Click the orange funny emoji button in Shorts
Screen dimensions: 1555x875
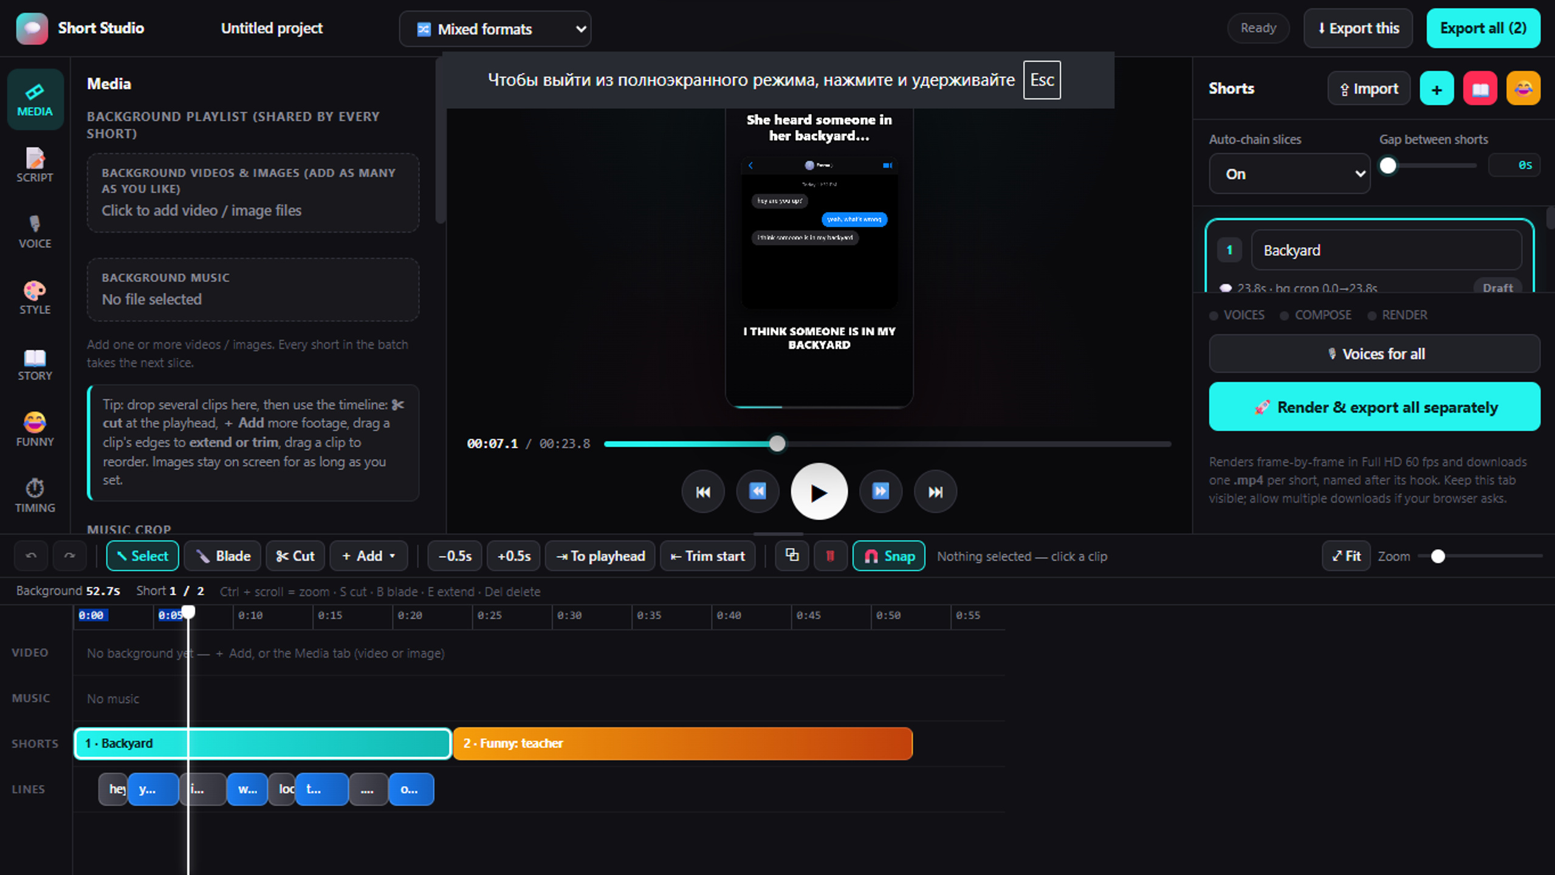tap(1523, 89)
